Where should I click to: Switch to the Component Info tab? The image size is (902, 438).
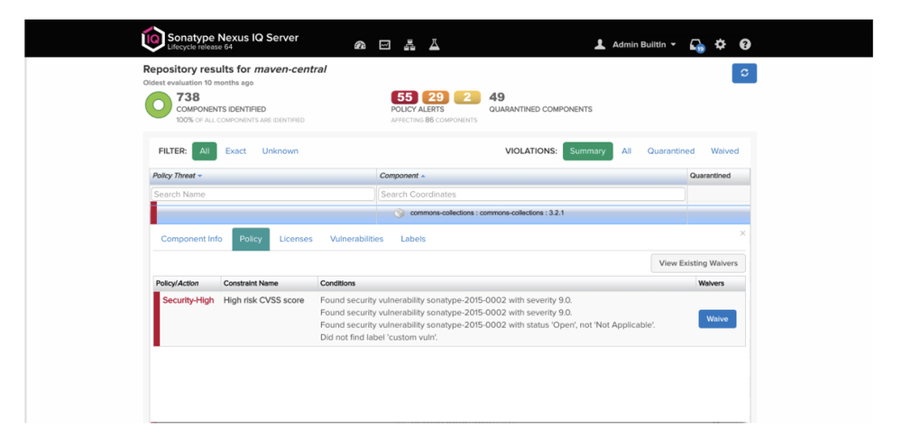pos(191,239)
